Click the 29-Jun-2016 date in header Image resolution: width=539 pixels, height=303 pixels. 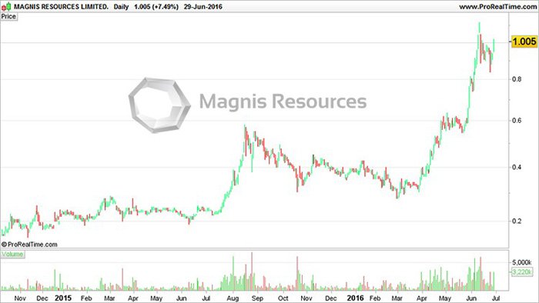(203, 6)
